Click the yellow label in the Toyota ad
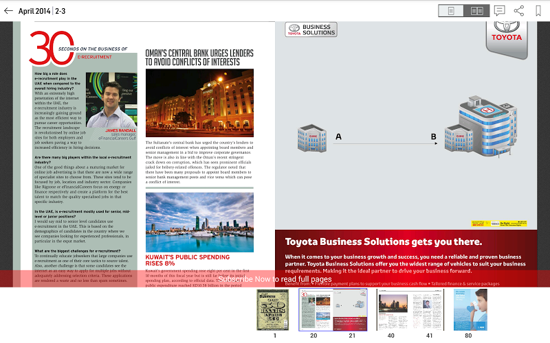 click(x=499, y=224)
